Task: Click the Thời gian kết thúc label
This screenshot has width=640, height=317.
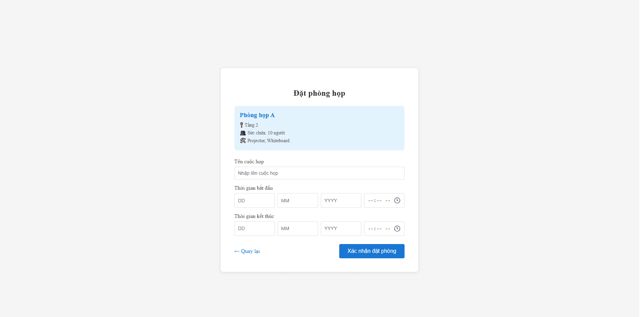Action: tap(254, 216)
